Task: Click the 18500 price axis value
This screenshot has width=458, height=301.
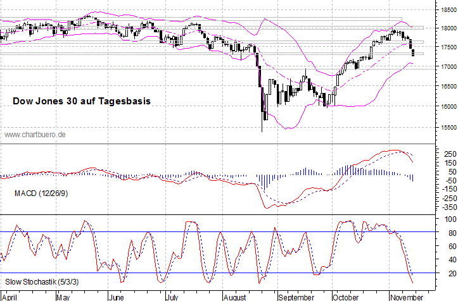Action: [x=448, y=10]
